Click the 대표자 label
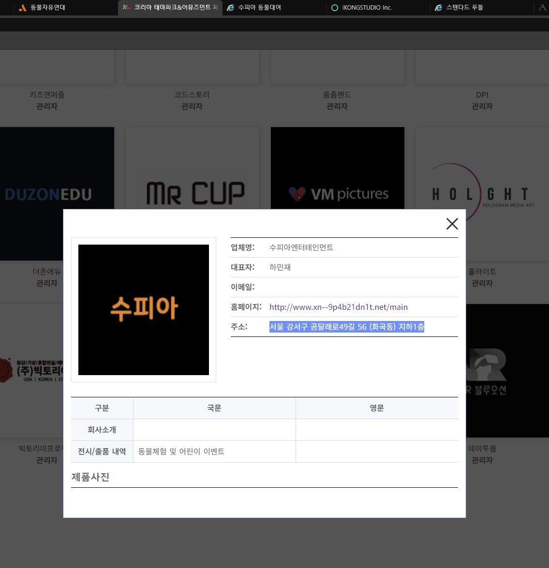The height and width of the screenshot is (568, 549). click(242, 267)
